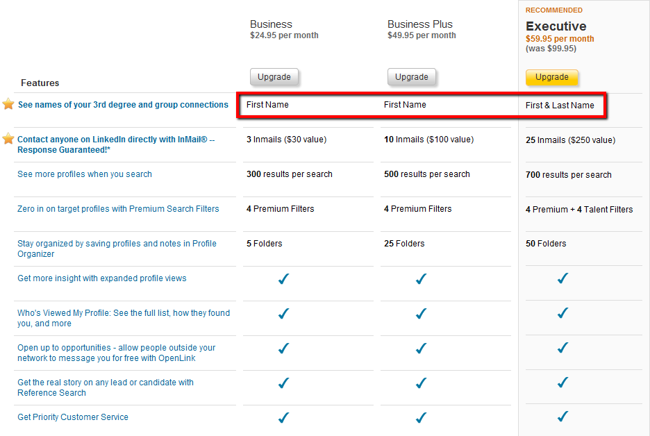Click the '$49.95 per month' price
The height and width of the screenshot is (436, 650).
[422, 35]
